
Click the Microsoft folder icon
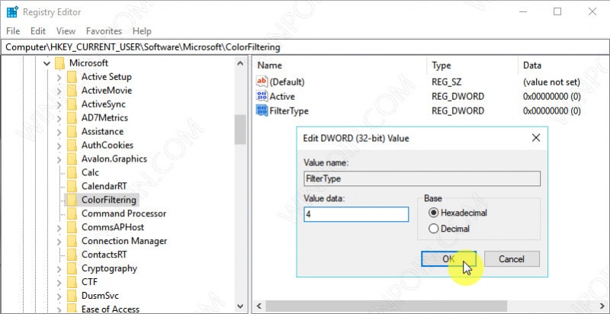click(59, 63)
